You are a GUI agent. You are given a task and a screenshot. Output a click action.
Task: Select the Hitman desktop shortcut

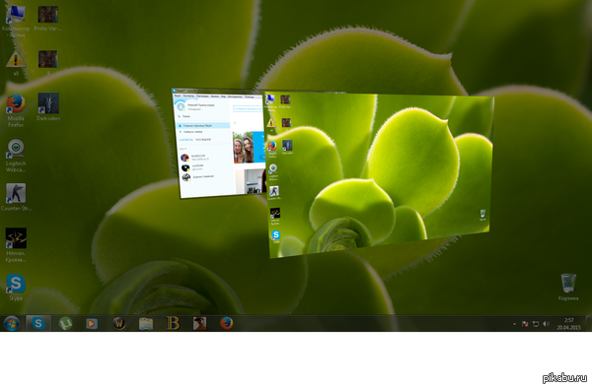click(x=16, y=245)
